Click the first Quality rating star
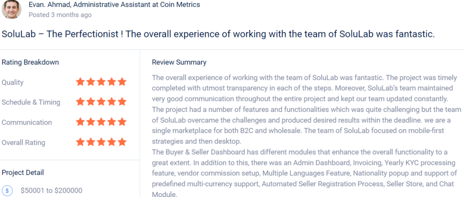The width and height of the screenshot is (464, 197). 80,82
